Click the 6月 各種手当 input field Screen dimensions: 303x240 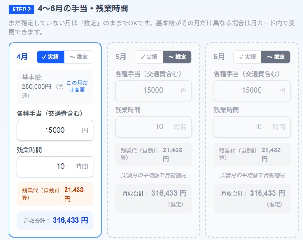(x=252, y=91)
